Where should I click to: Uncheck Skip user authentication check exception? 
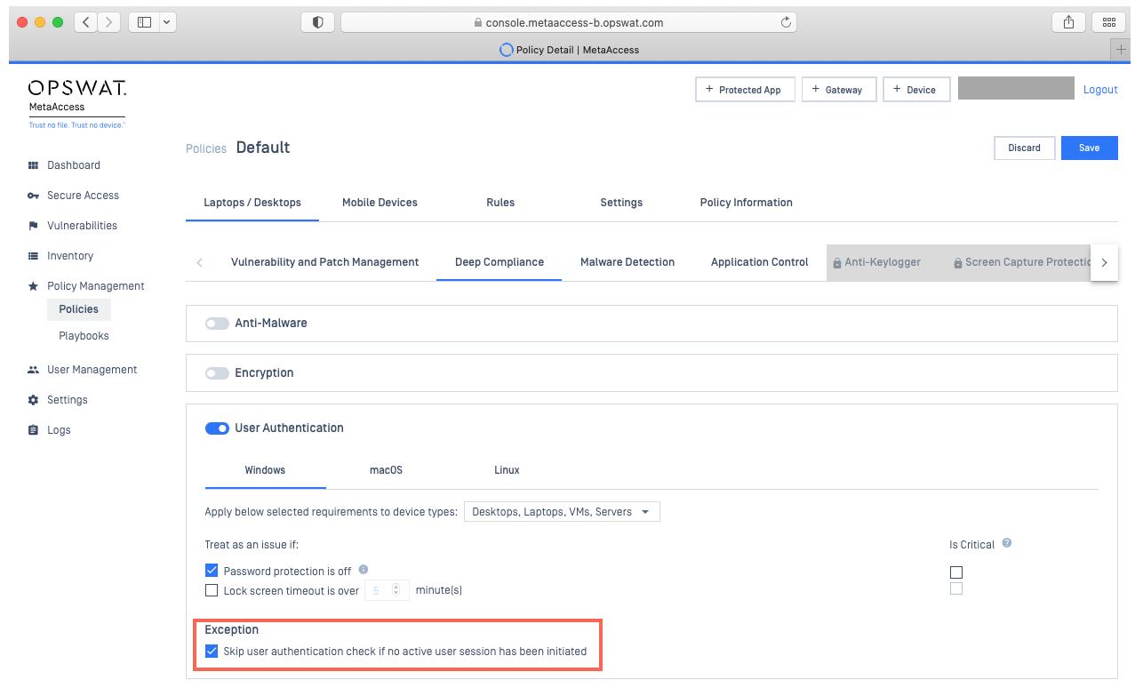[x=212, y=652]
